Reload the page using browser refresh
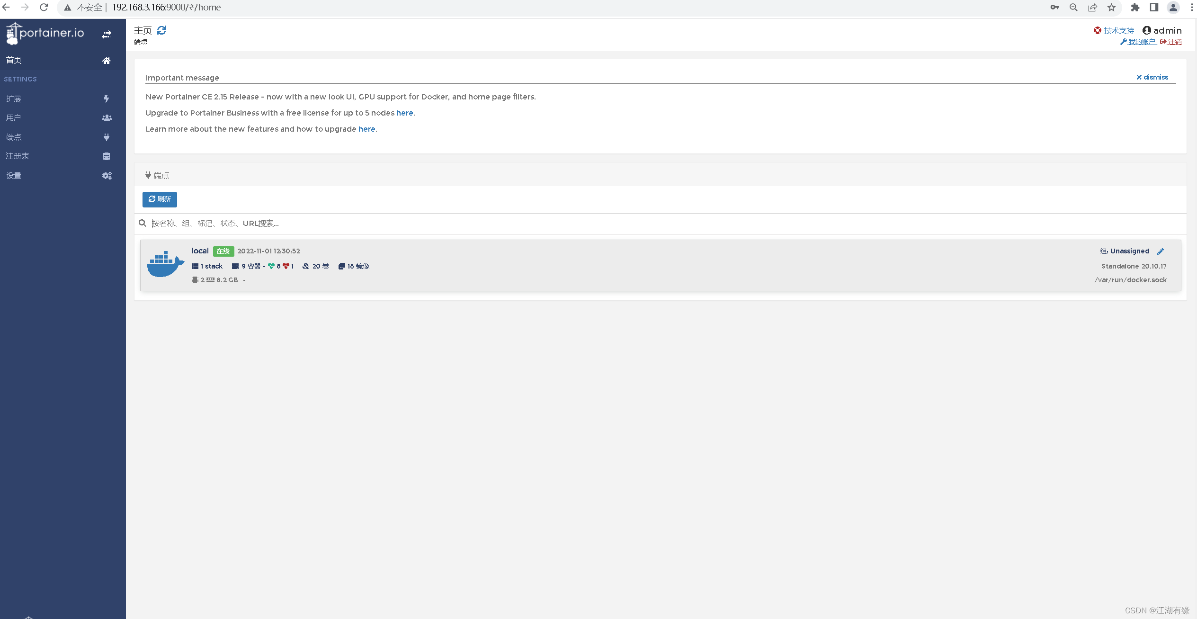 coord(44,7)
